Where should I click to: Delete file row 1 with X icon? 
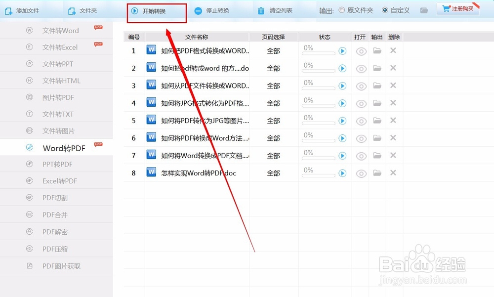point(393,50)
